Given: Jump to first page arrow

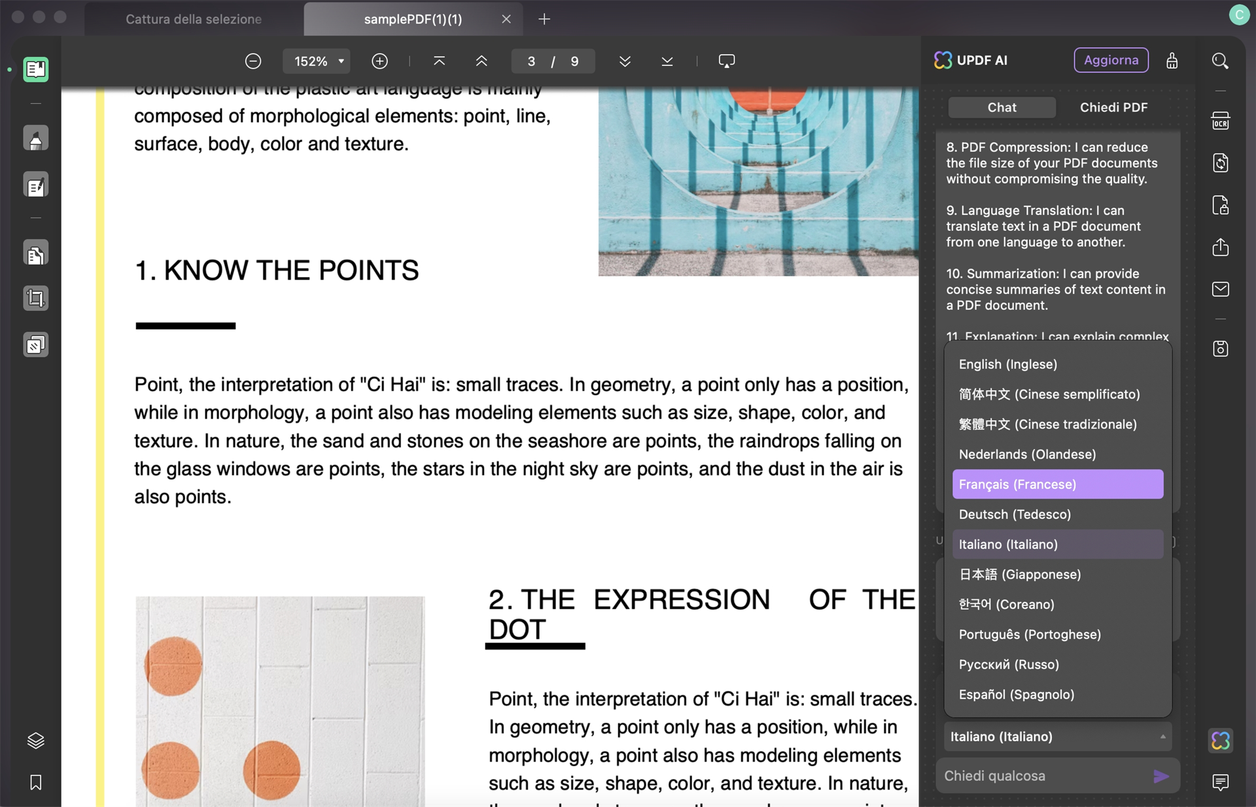Looking at the screenshot, I should click(439, 61).
